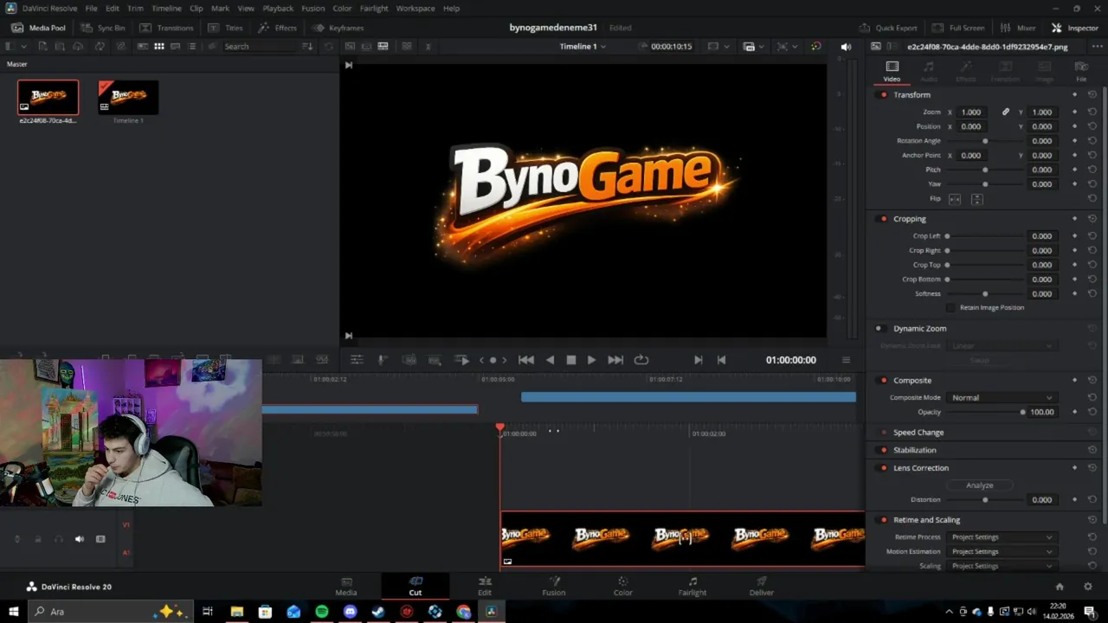Toggle the Speed Change switch
Image resolution: width=1108 pixels, height=623 pixels.
(883, 432)
